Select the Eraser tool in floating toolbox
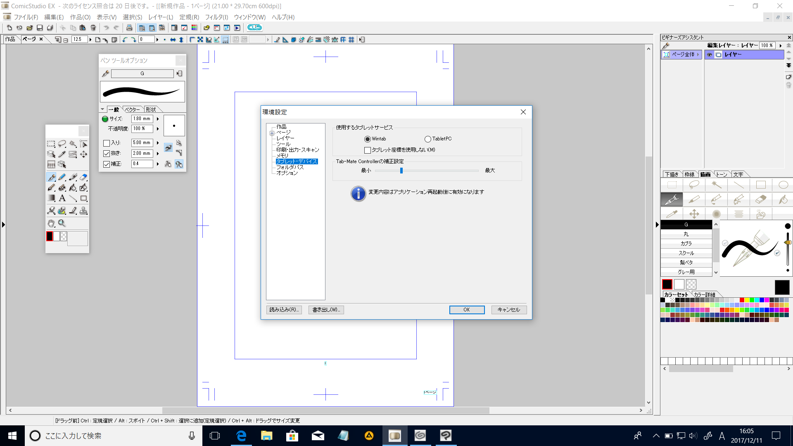Image resolution: width=793 pixels, height=446 pixels. [83, 177]
